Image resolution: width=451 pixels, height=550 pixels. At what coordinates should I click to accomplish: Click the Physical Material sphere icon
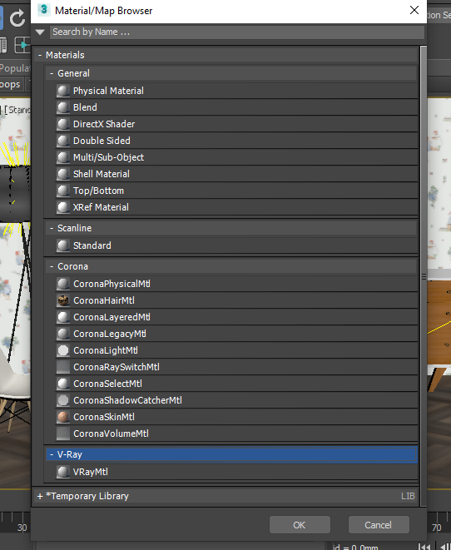click(63, 91)
